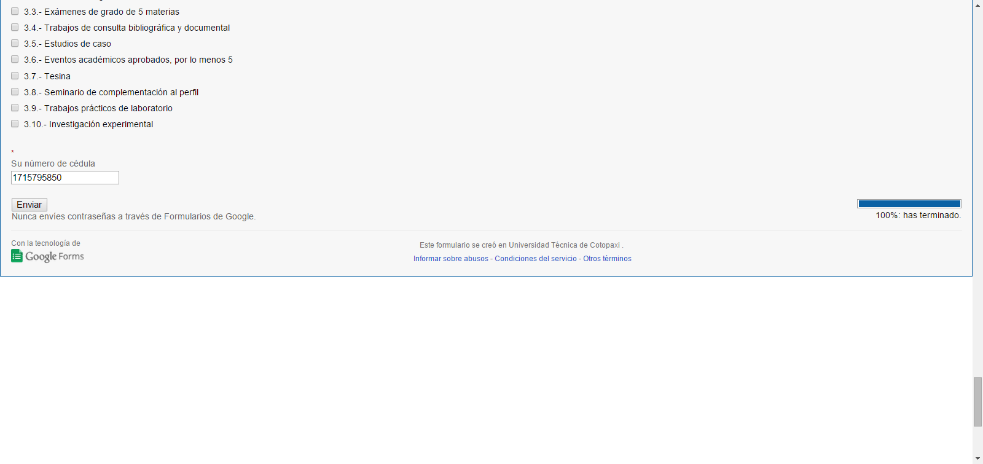This screenshot has height=464, width=983.
Task: Click 'Con la tecnología de' text
Action: (45, 243)
